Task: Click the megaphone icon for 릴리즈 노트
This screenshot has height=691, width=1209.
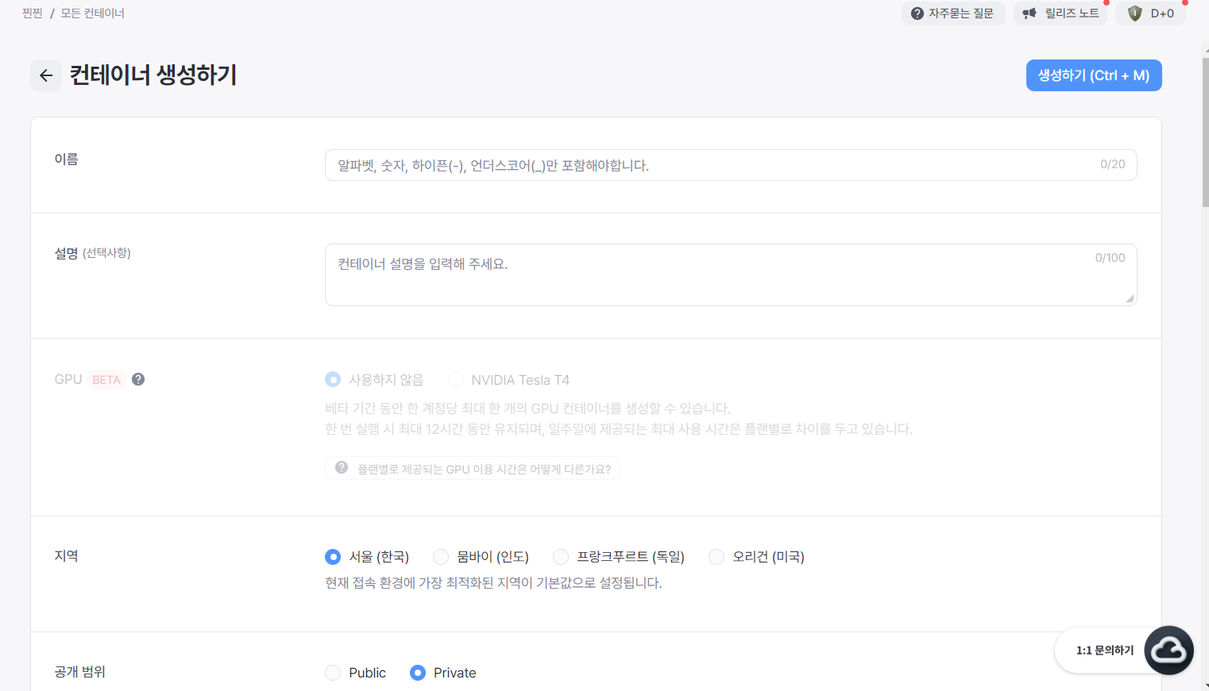Action: (x=1029, y=13)
